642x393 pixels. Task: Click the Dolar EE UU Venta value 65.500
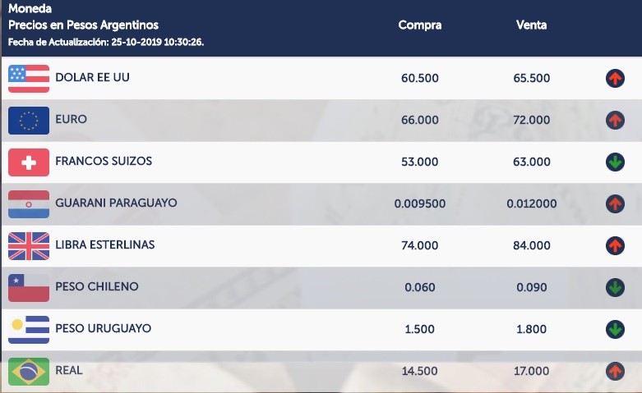tap(533, 78)
